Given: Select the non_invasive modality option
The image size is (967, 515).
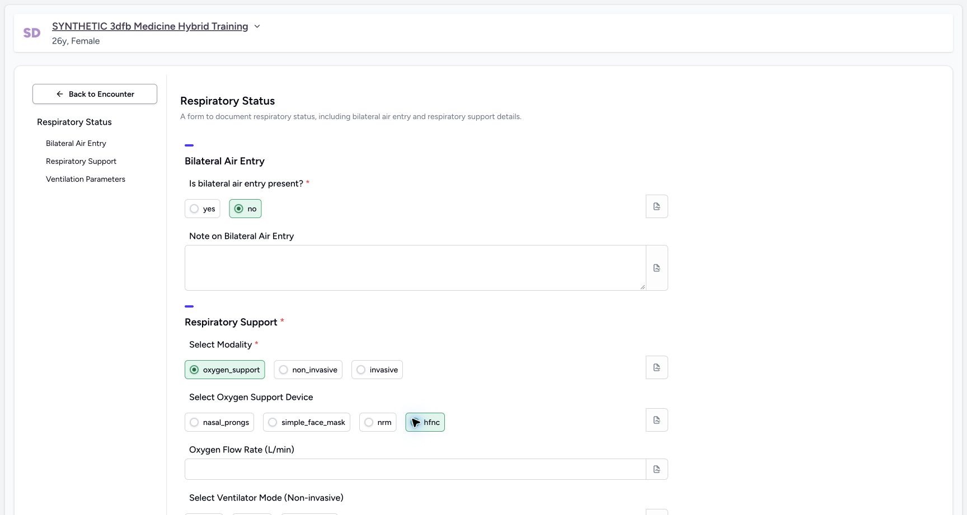Looking at the screenshot, I should [308, 370].
